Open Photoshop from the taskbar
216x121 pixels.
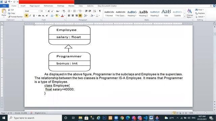click(x=104, y=118)
